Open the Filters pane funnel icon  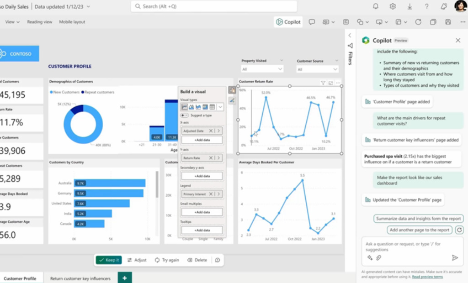(x=350, y=46)
